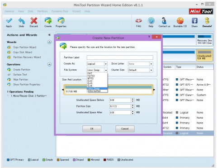Image resolution: width=217 pixels, height=168 pixels.
Task: Click the Partition Label text field
Action: pyautogui.click(x=120, y=58)
